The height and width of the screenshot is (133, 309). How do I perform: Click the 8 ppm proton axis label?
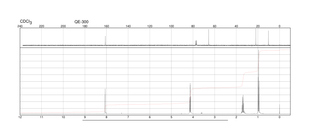[x=107, y=117]
